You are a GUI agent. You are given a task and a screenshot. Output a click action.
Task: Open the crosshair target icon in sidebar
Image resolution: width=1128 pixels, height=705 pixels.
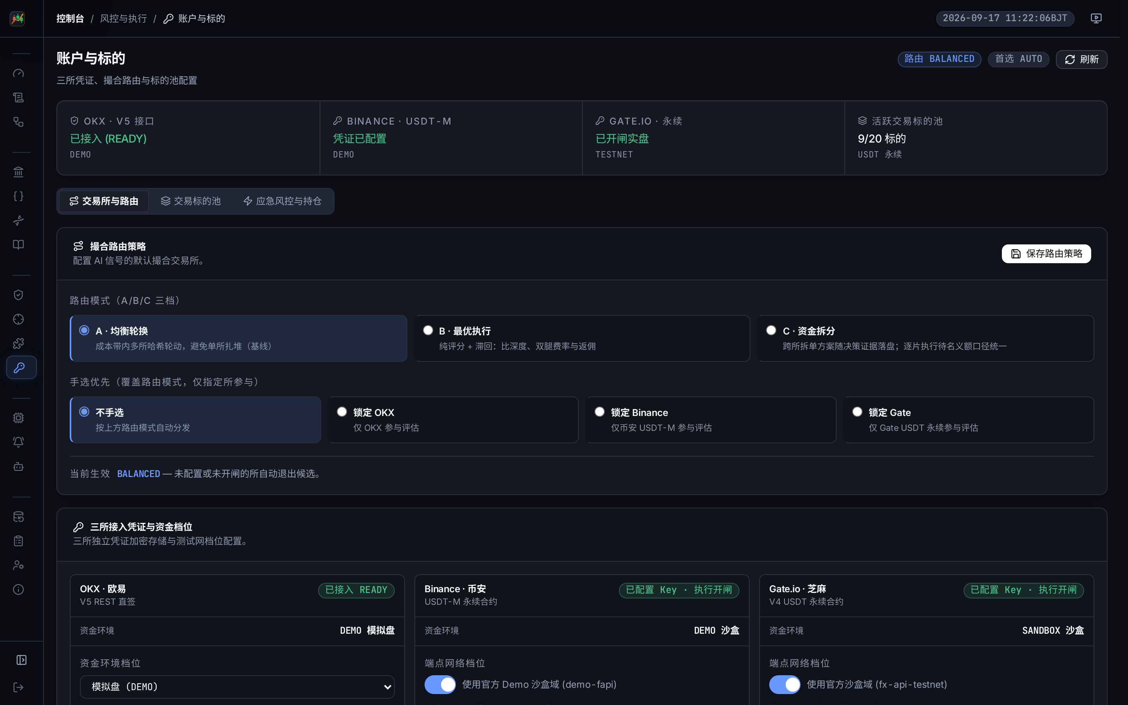tap(19, 319)
